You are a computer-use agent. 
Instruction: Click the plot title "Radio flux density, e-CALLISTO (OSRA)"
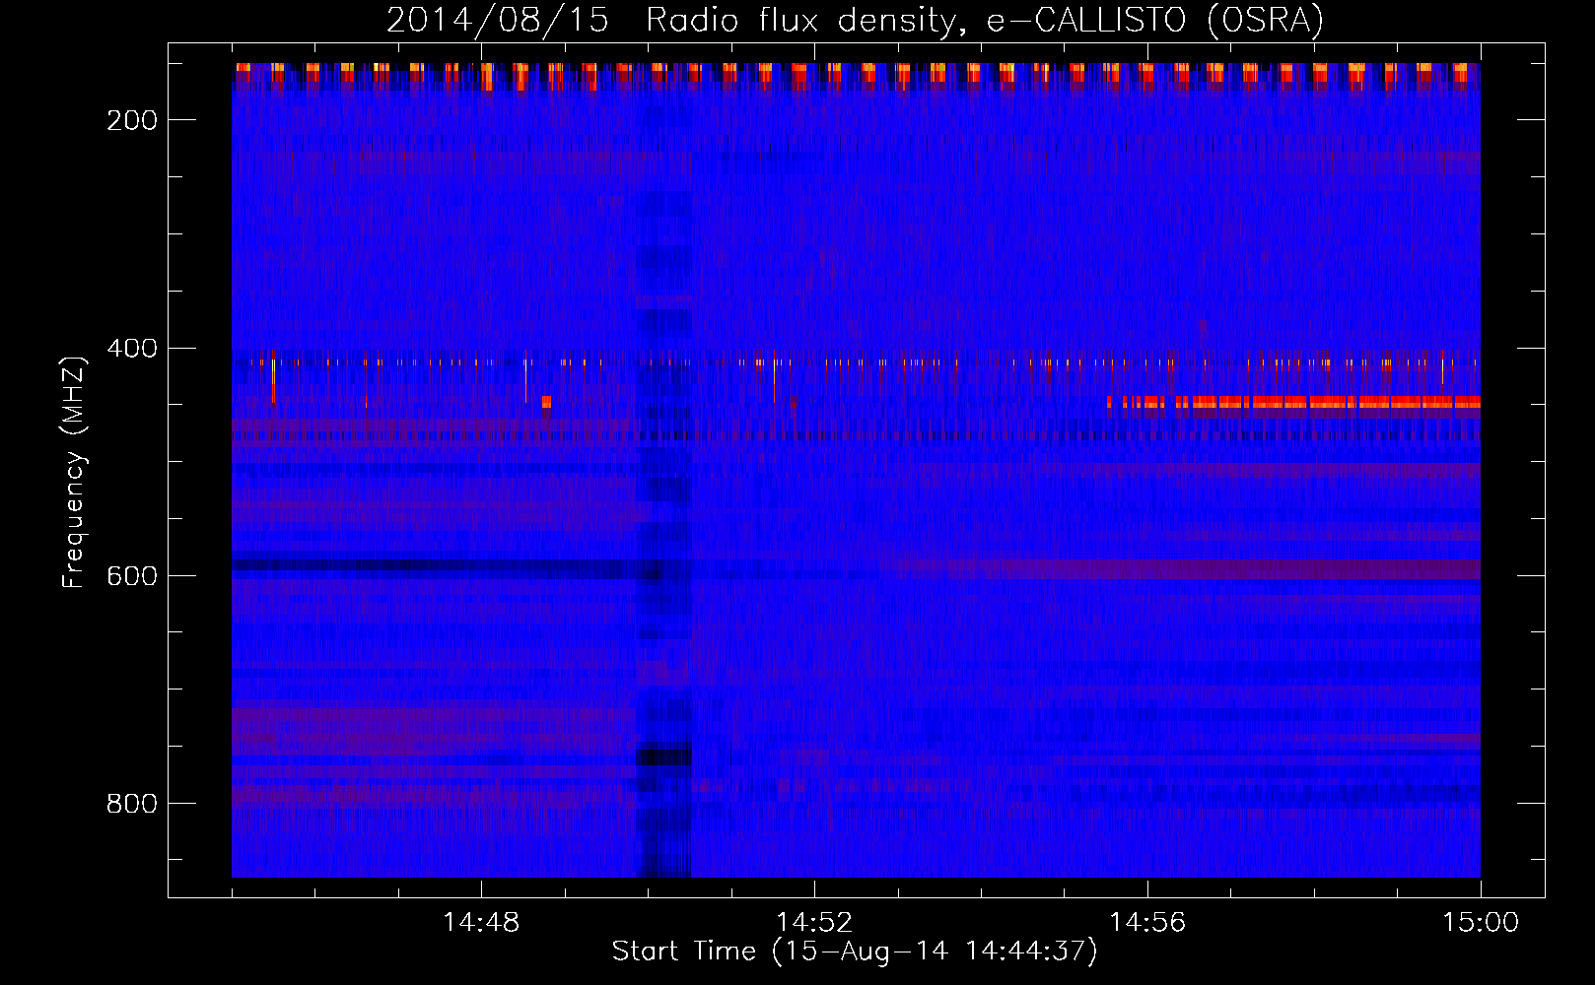985,20
